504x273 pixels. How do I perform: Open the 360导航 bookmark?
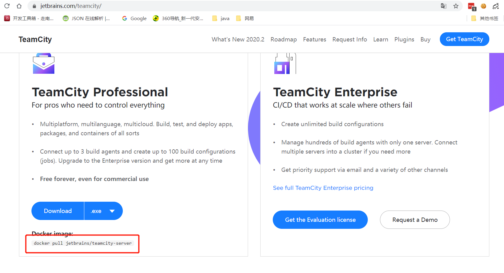pyautogui.click(x=178, y=18)
